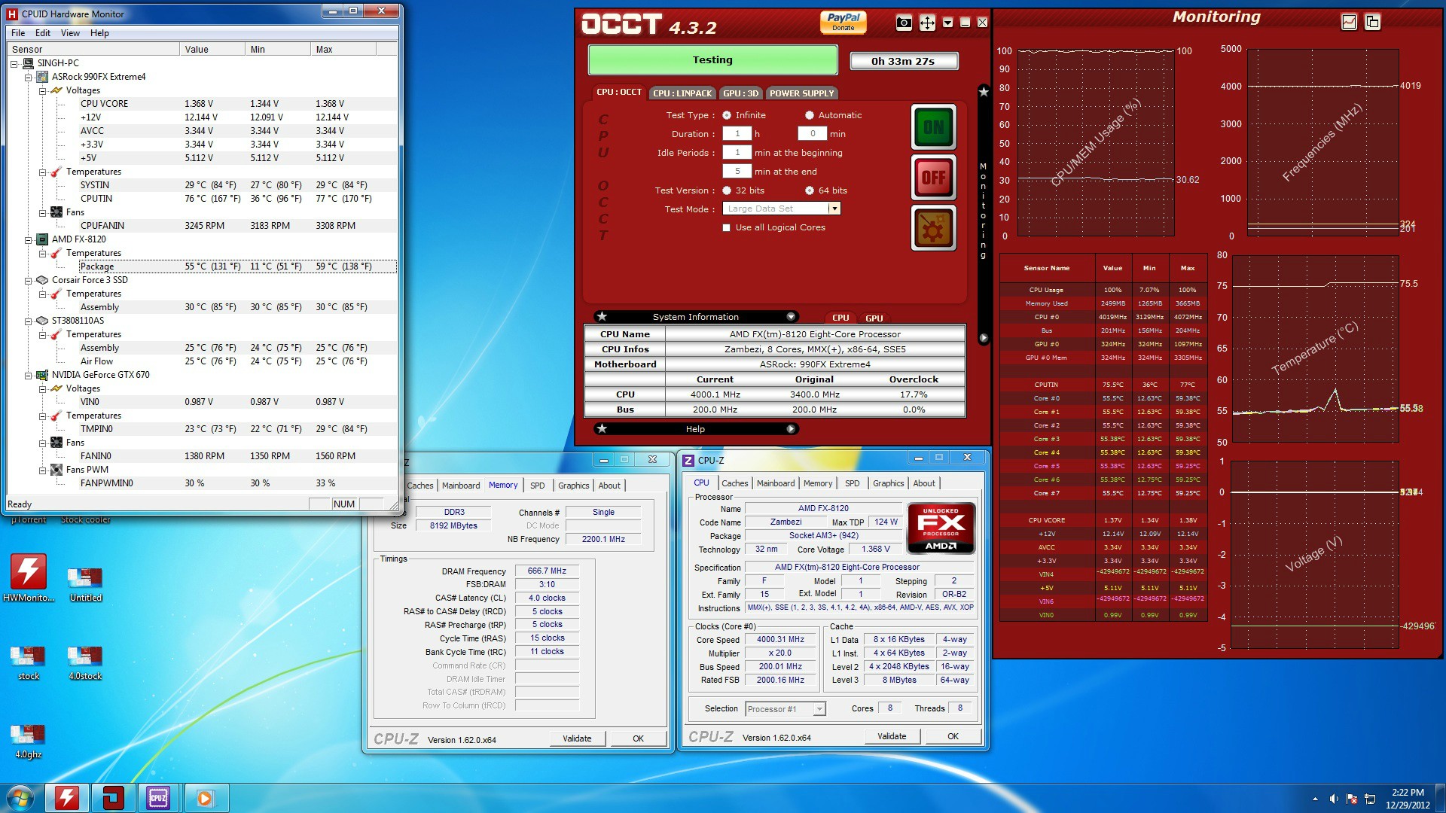
Task: Select GPU tab in System Information
Action: pyautogui.click(x=874, y=318)
